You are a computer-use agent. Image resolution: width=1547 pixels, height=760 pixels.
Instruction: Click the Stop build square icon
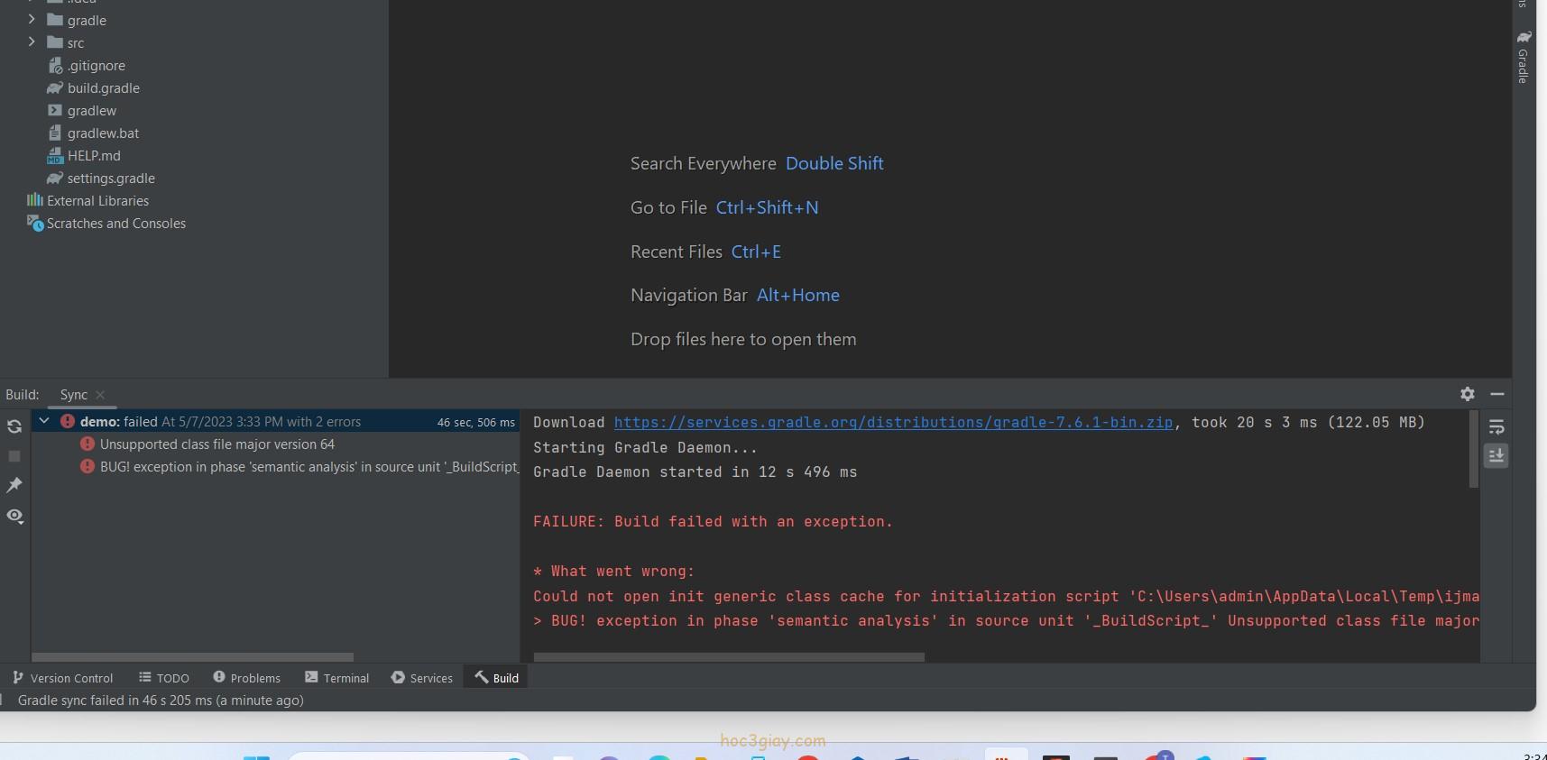(x=14, y=456)
